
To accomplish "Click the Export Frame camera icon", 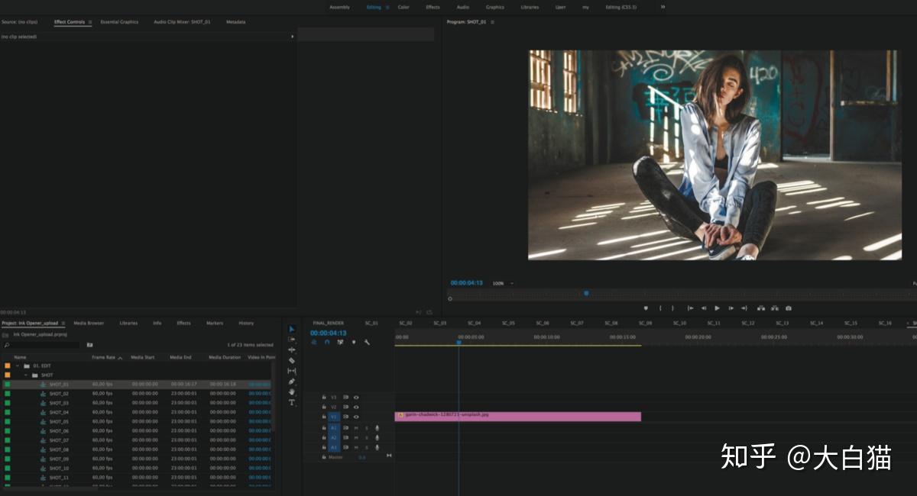I will click(x=789, y=308).
